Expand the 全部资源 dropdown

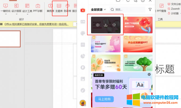[x=98, y=10]
